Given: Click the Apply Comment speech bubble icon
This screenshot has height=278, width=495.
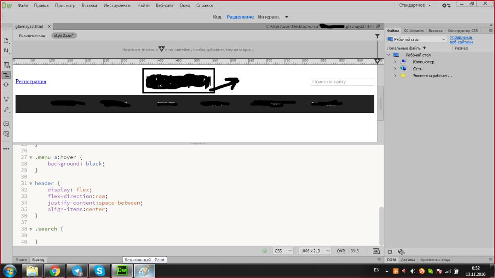Looking at the screenshot, I should 6,124.
